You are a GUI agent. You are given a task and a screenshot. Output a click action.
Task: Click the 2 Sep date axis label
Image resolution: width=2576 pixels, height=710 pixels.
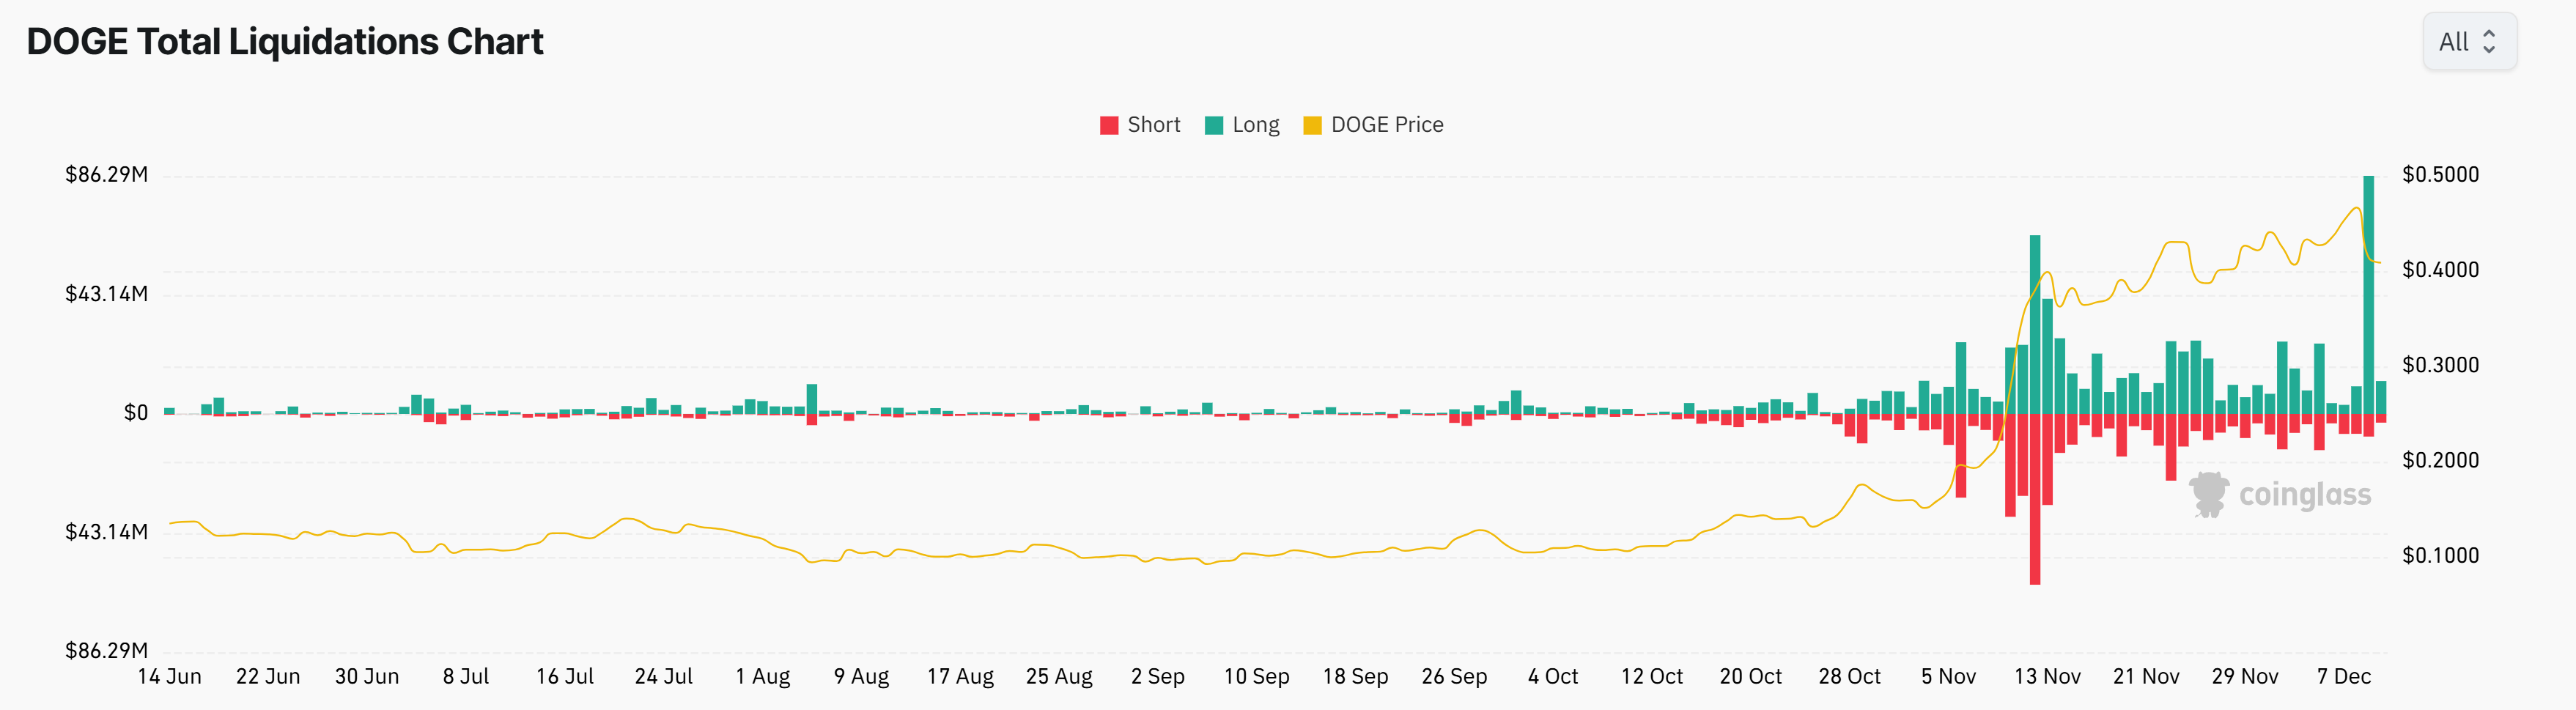click(1157, 677)
